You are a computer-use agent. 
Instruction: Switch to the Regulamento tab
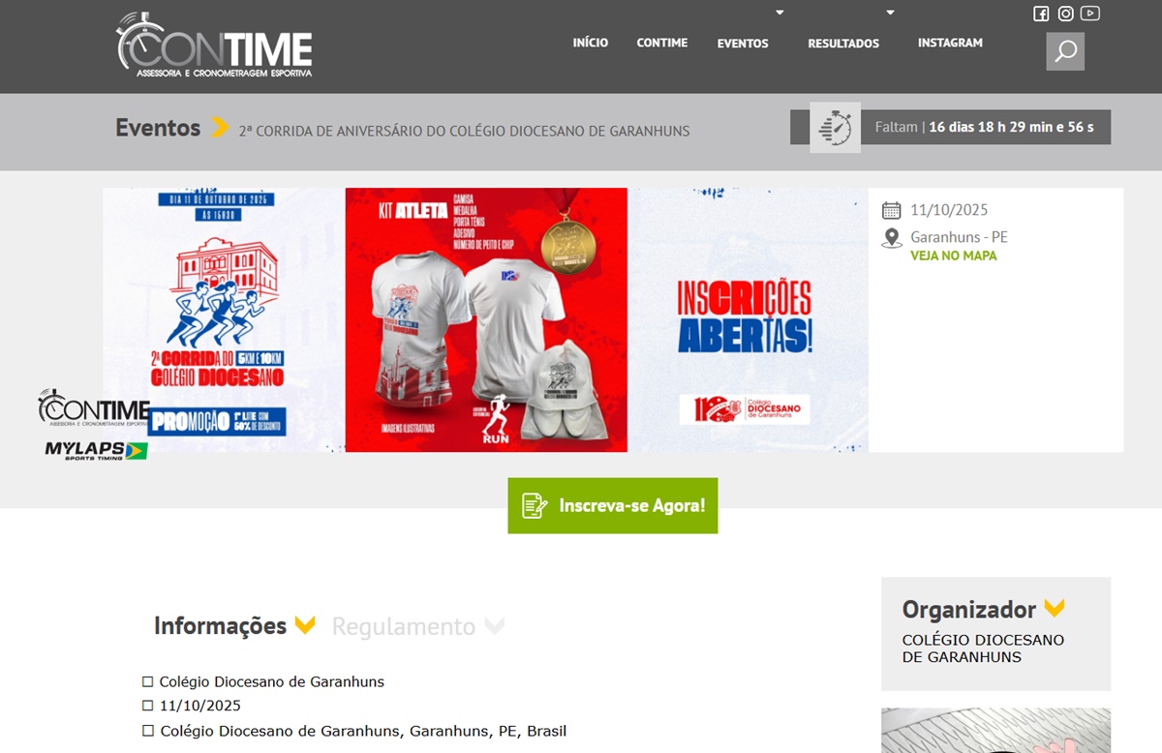[x=404, y=626]
